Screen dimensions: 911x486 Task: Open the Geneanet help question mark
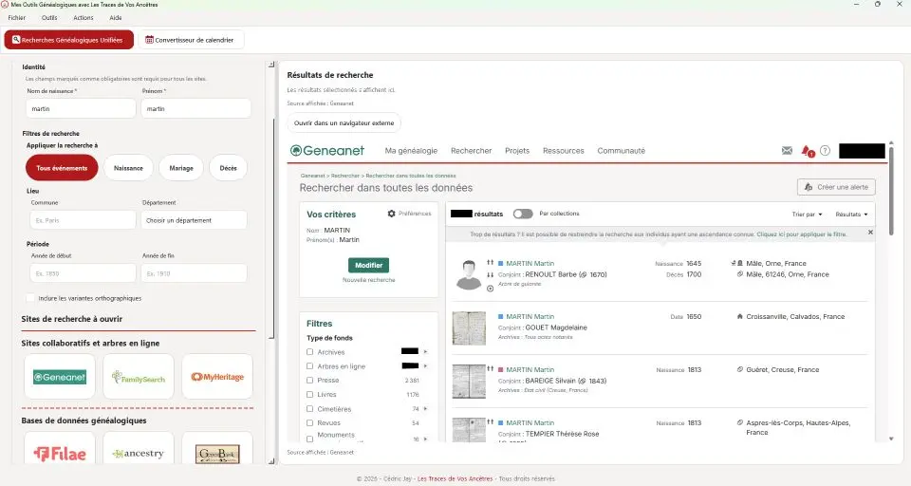click(x=825, y=151)
